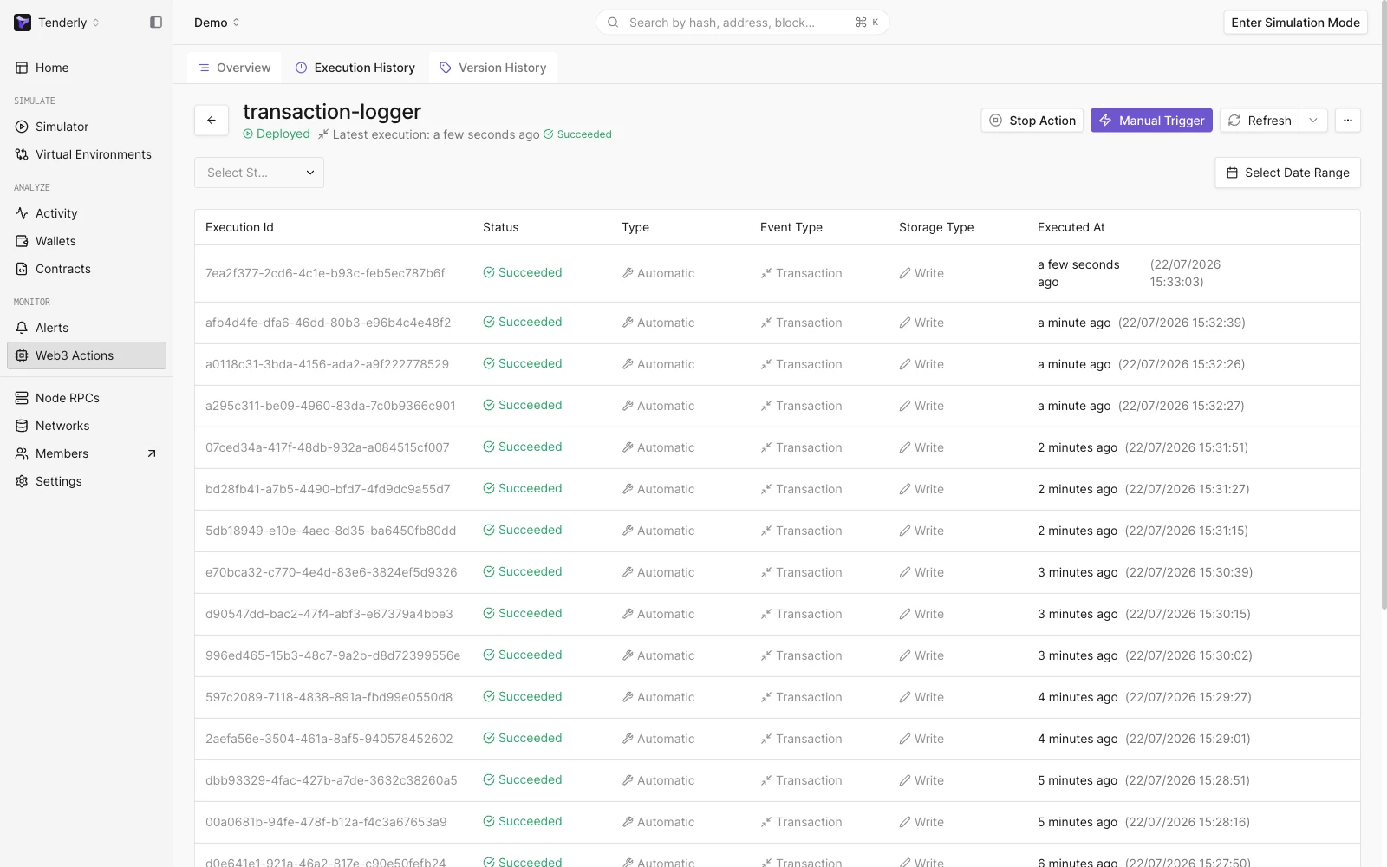Click Deployed status indicator

277,134
